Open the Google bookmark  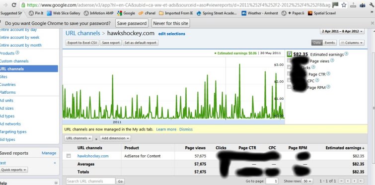(x=126, y=13)
